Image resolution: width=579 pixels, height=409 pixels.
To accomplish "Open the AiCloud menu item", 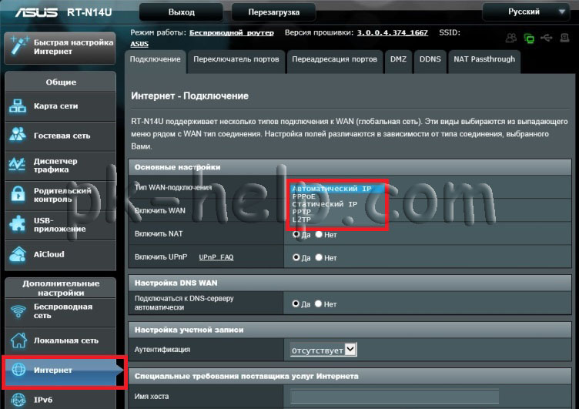I will pos(60,254).
